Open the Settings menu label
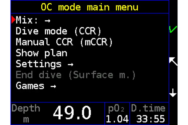 coord(39,64)
